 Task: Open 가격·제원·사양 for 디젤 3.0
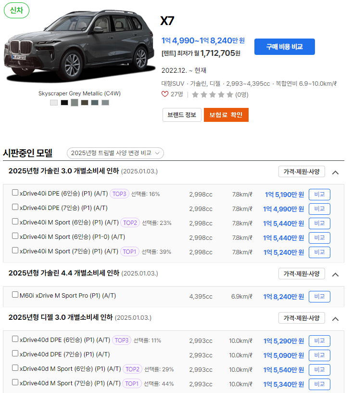[x=302, y=318]
